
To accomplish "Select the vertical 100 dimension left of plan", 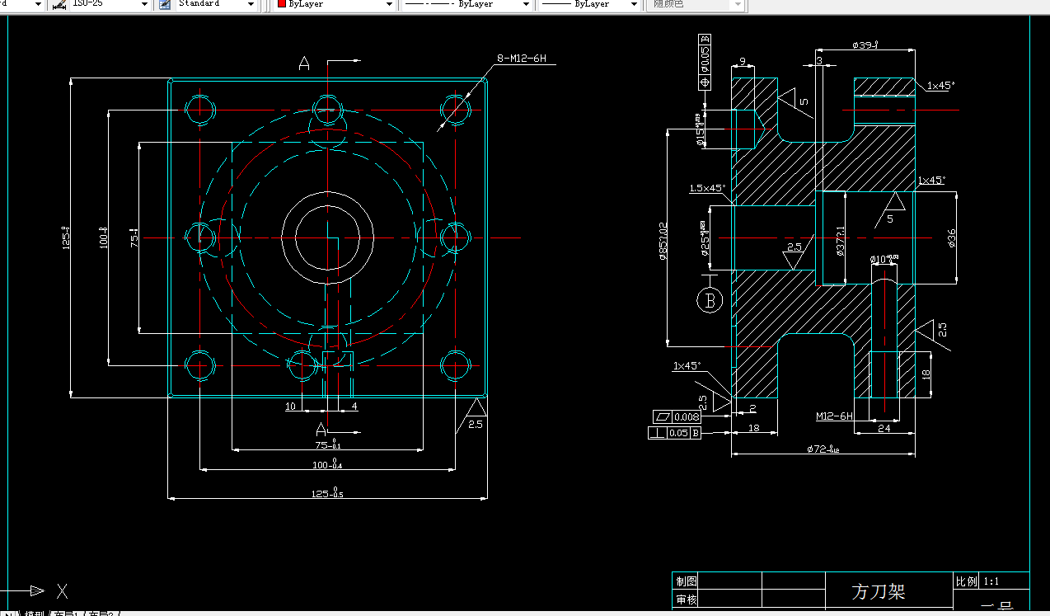I will coord(104,237).
